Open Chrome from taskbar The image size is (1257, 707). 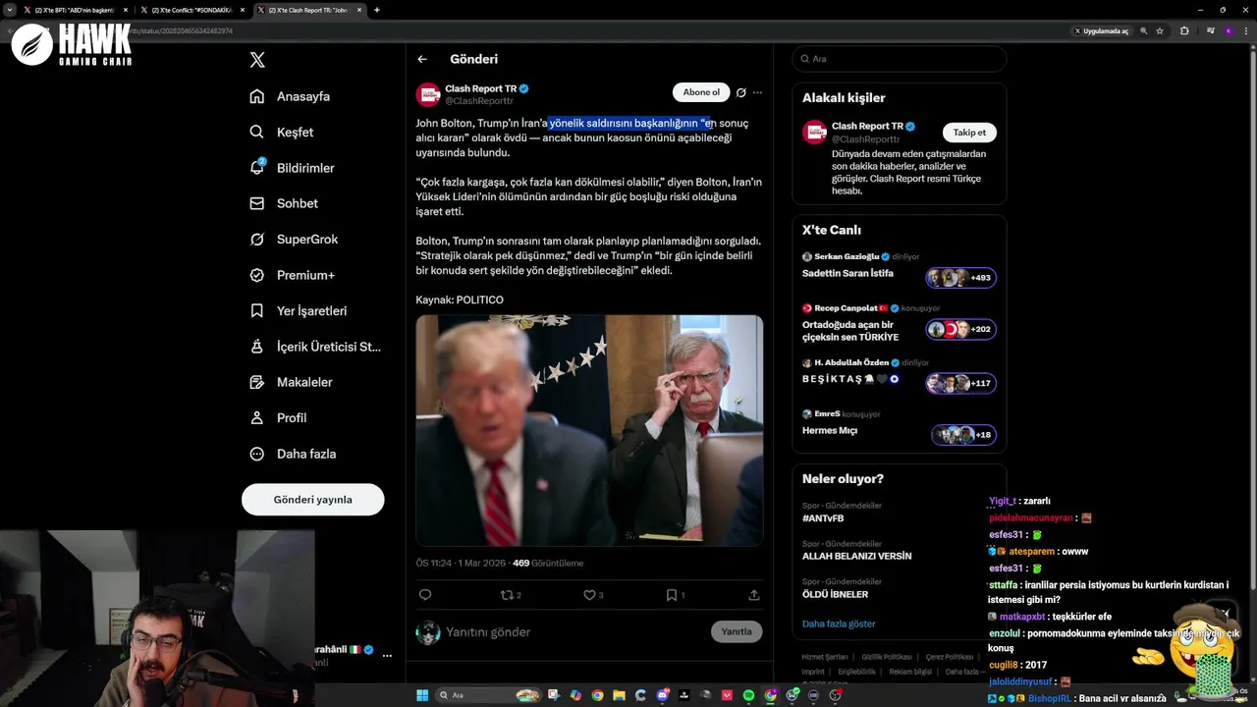click(597, 695)
